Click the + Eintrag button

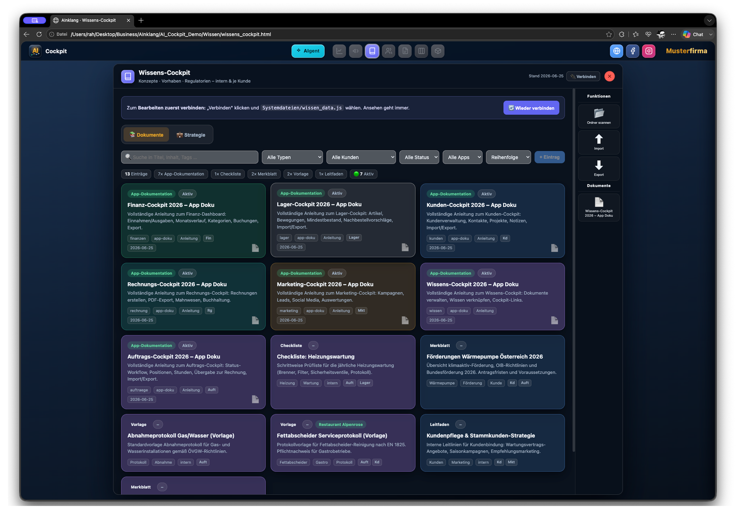click(x=550, y=157)
